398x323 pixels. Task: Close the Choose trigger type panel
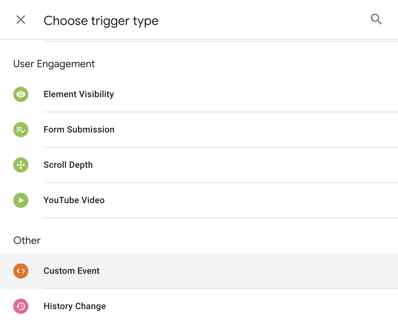click(21, 20)
